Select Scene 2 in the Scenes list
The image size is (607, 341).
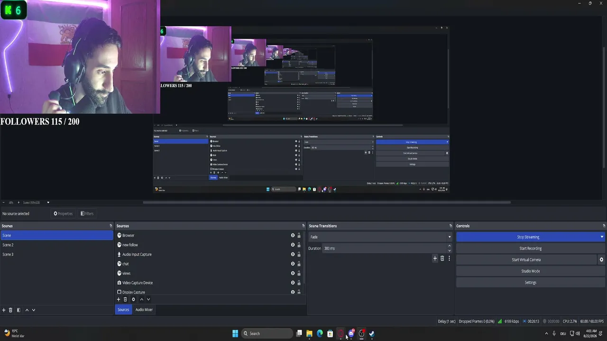(57, 245)
